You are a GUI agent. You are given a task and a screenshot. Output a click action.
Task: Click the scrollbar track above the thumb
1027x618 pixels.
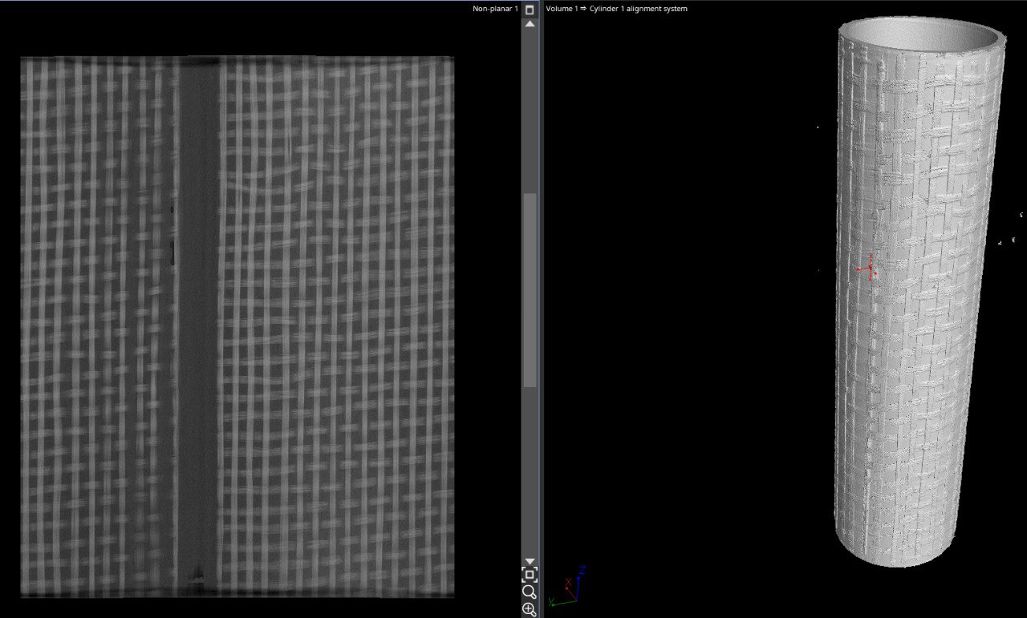(530, 112)
